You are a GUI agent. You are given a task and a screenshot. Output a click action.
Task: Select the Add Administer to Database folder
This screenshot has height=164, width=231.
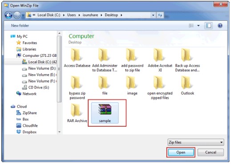tap(105, 60)
